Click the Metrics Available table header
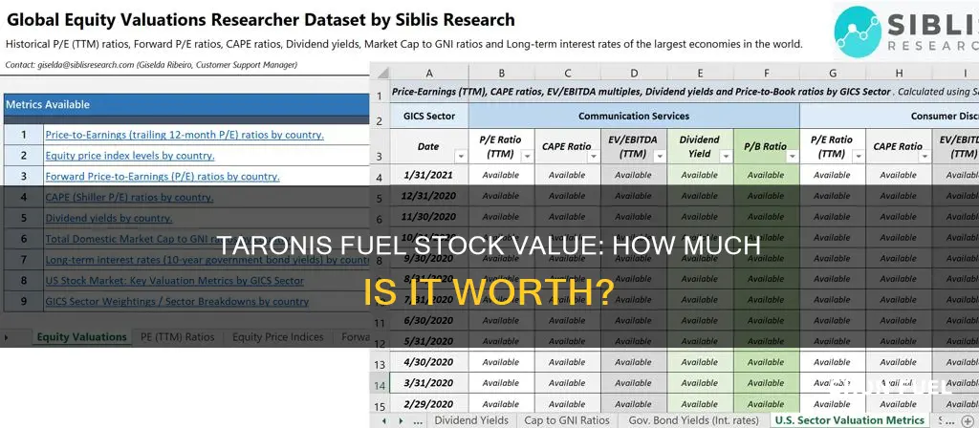This screenshot has height=428, width=979. pos(186,105)
